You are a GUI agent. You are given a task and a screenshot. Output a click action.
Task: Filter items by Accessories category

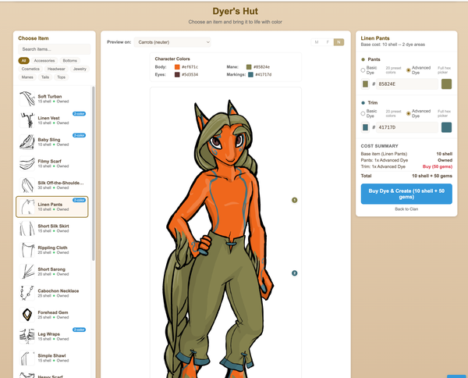pyautogui.click(x=44, y=60)
